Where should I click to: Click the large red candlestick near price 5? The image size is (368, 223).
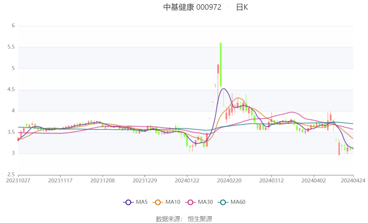[218, 69]
